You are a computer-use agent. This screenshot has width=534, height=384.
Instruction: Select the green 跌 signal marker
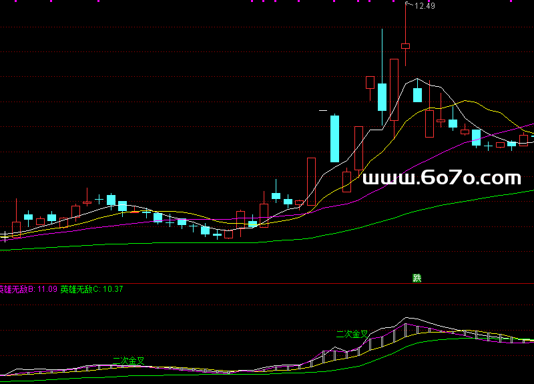point(417,278)
